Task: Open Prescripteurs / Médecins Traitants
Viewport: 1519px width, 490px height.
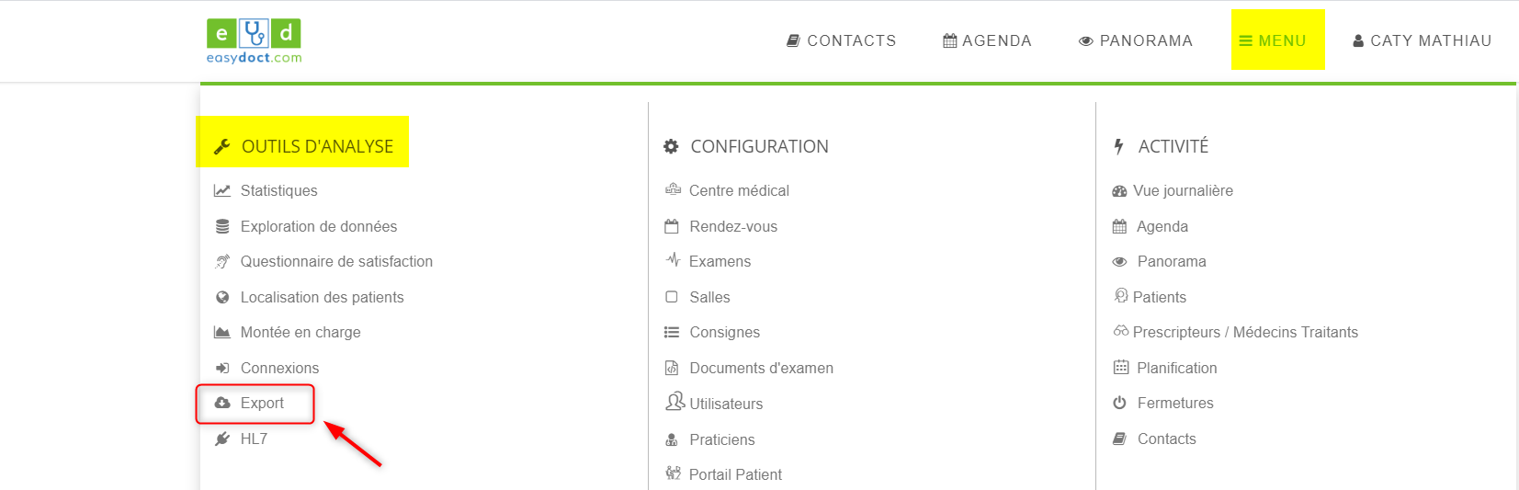Action: [1245, 332]
